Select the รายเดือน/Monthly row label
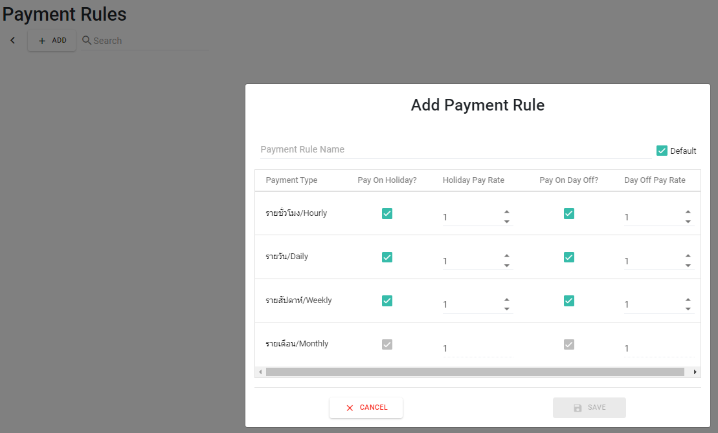Viewport: 718px width, 433px height. pos(297,344)
